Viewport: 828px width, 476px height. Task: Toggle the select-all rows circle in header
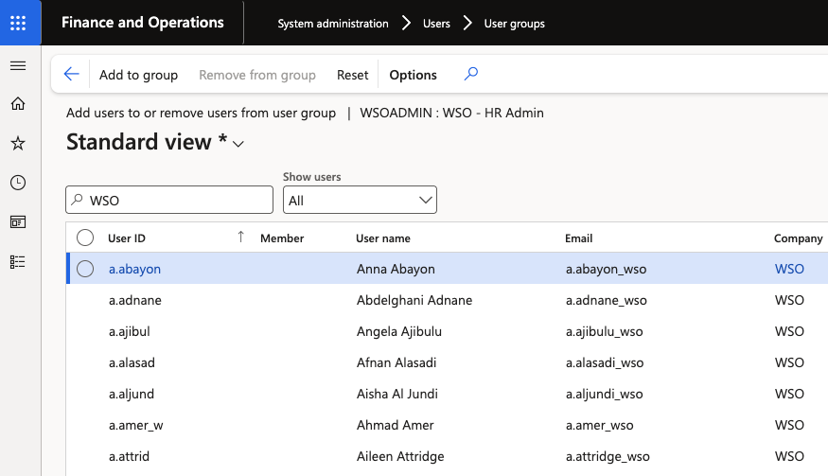85,238
